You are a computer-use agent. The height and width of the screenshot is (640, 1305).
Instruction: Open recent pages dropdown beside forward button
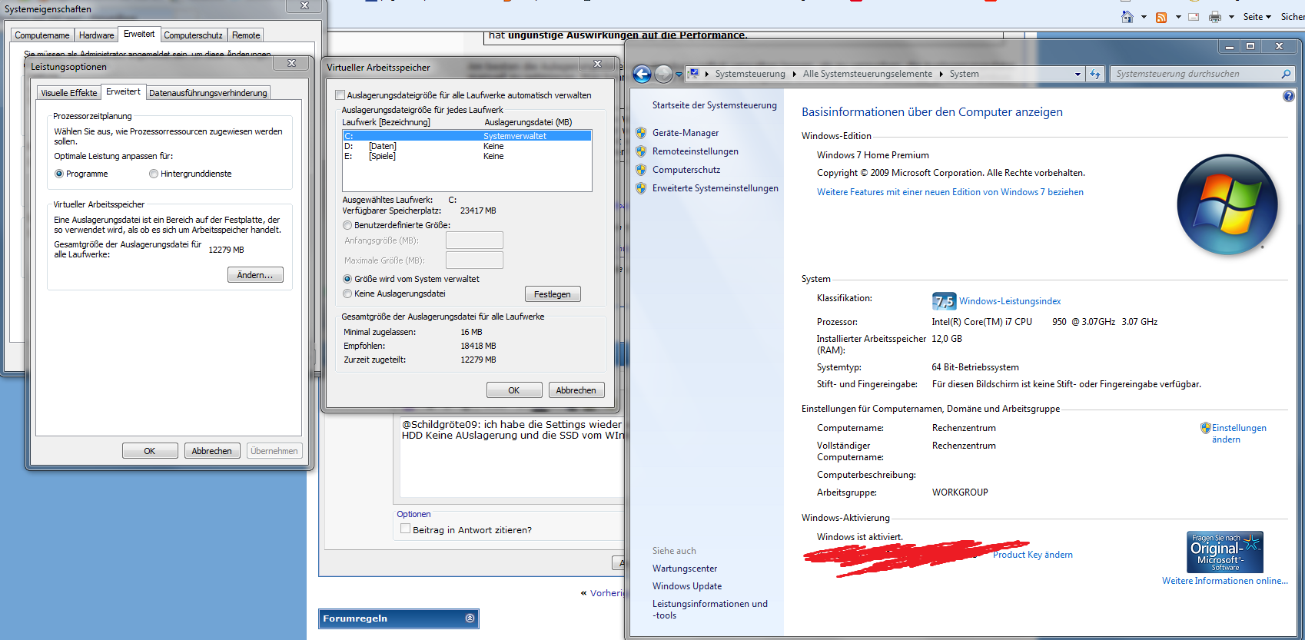click(679, 75)
